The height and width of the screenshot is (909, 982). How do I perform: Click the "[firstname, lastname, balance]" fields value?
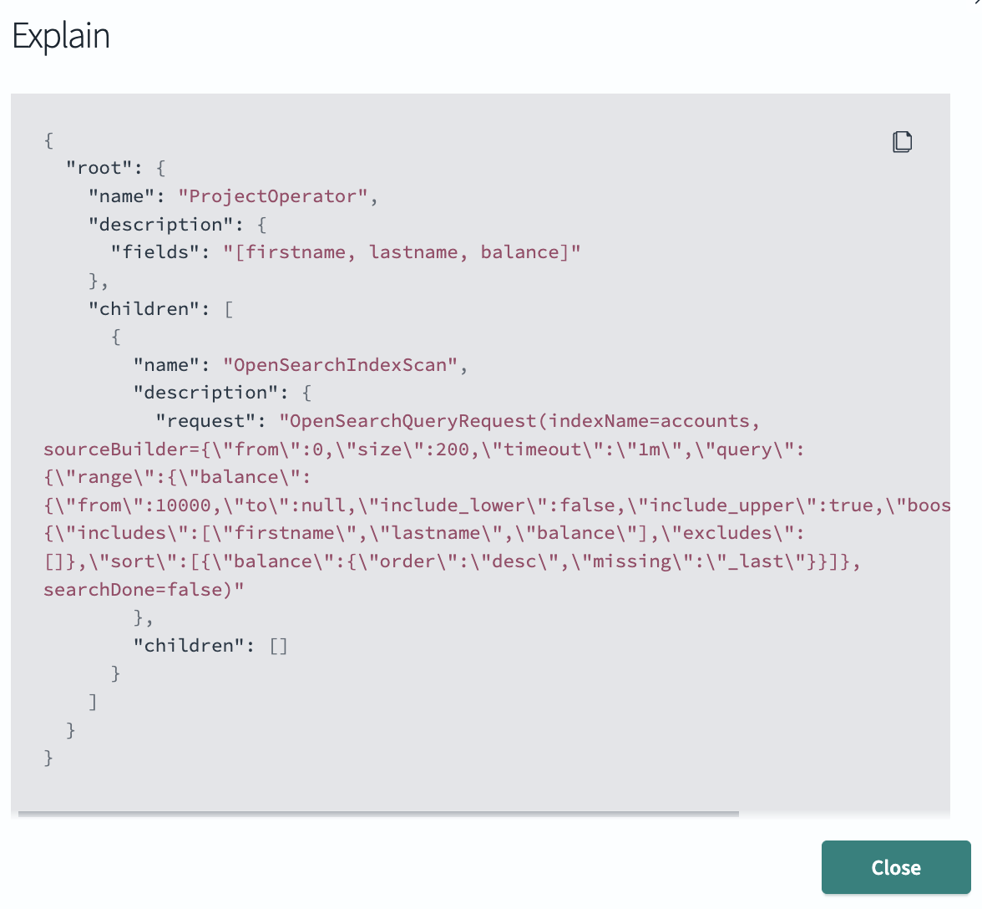(402, 251)
